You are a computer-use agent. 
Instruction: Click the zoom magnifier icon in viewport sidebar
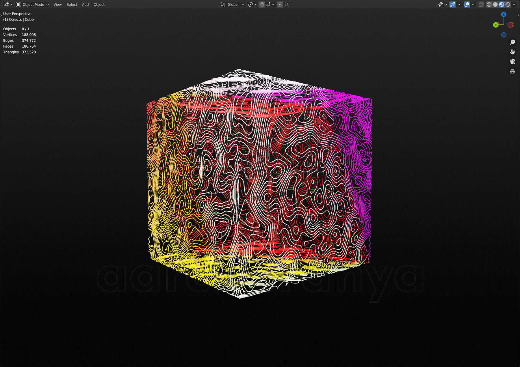(x=512, y=42)
